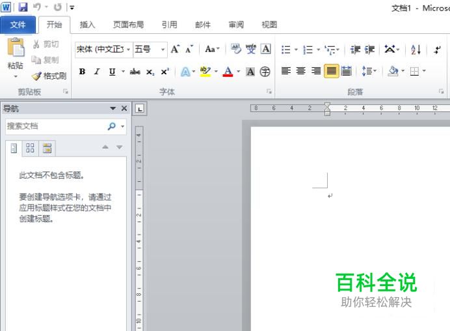This screenshot has height=331, width=450.
Task: Toggle Subscript formatting
Action: 150,72
